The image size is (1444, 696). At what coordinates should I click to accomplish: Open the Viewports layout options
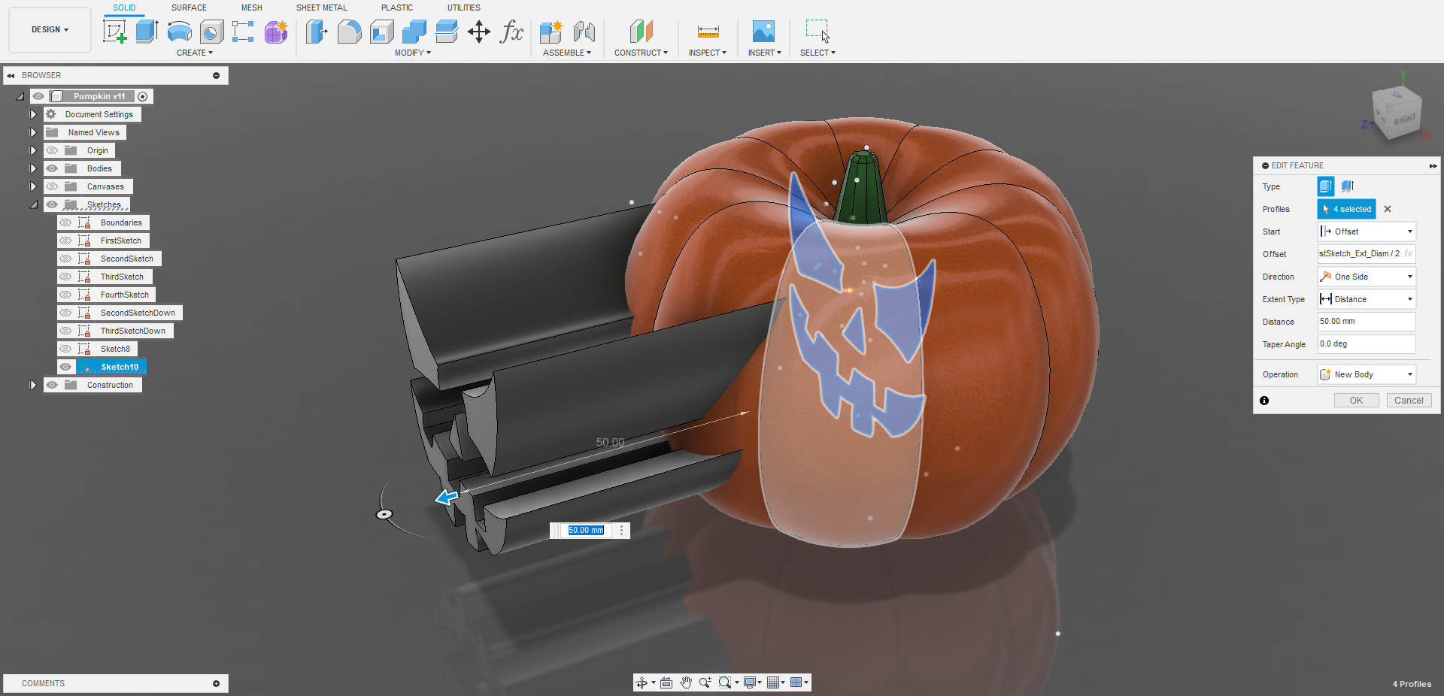[796, 682]
